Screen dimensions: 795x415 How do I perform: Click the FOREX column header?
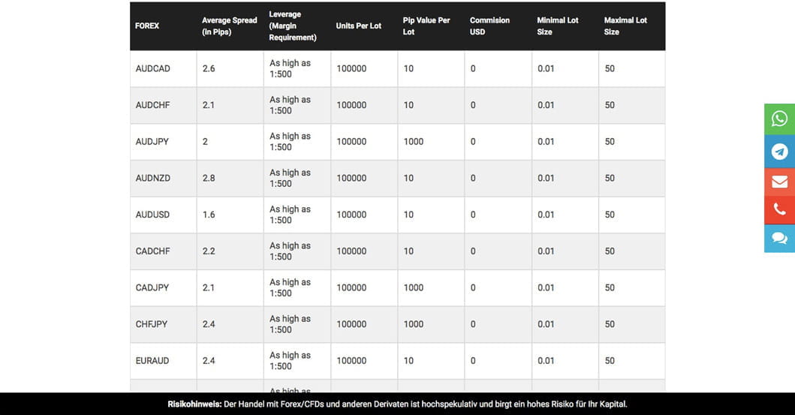[x=147, y=26]
